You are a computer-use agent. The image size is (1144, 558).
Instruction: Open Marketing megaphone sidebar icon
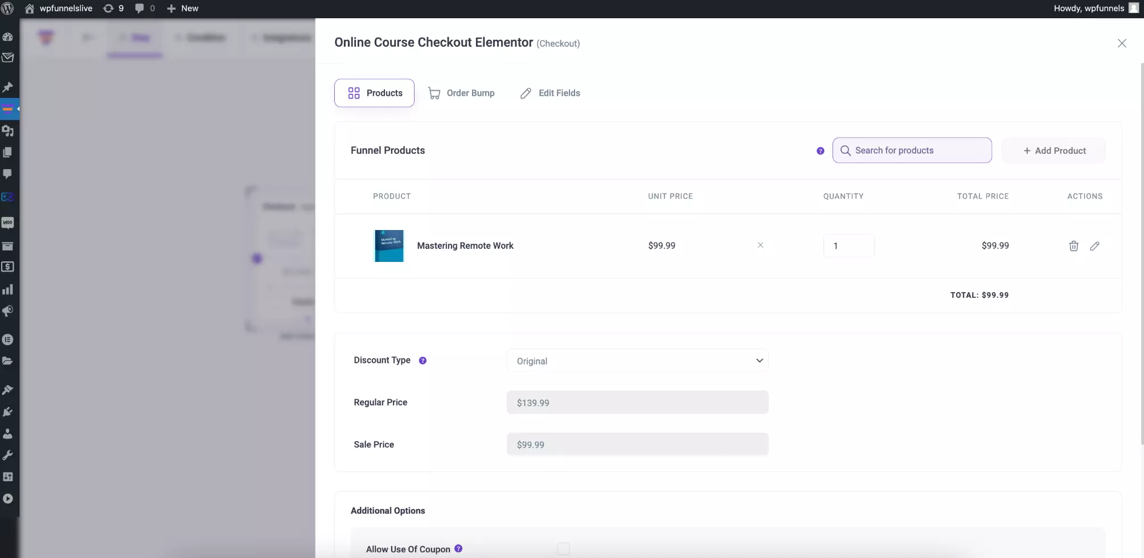tap(8, 311)
